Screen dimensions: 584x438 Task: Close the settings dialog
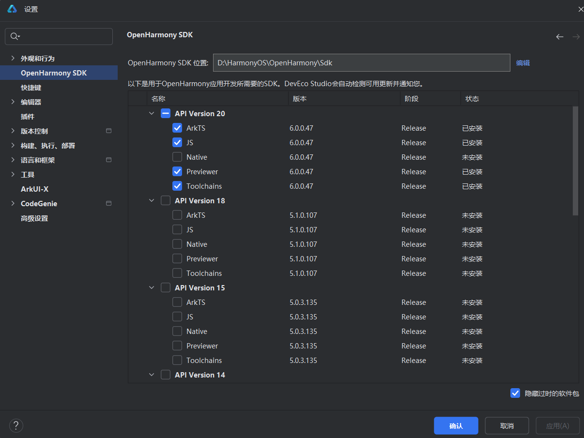pyautogui.click(x=581, y=9)
